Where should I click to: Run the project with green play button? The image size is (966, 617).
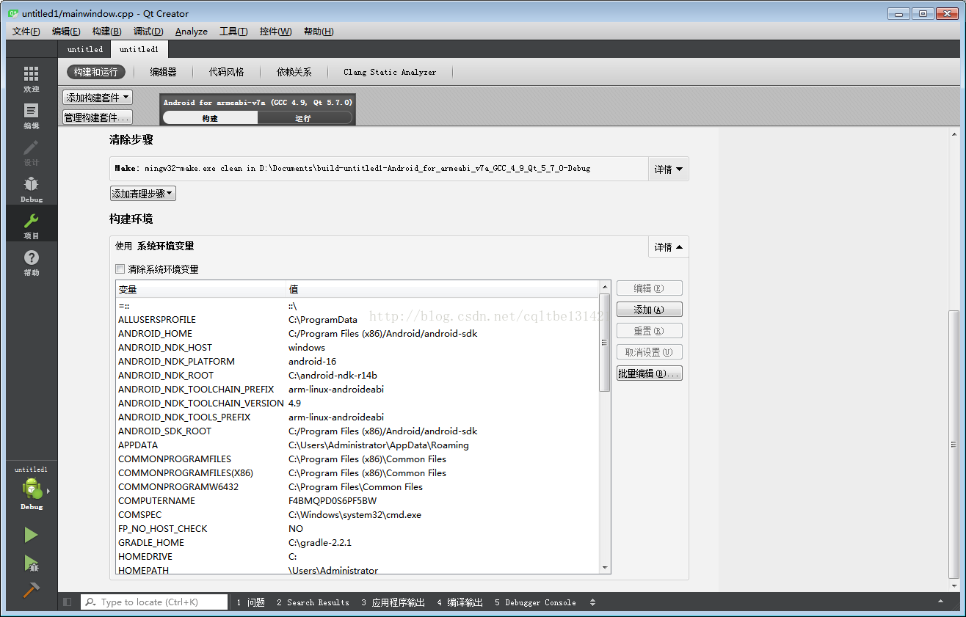31,535
